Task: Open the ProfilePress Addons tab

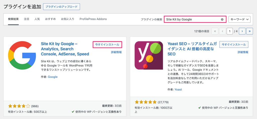Action: (x=93, y=19)
